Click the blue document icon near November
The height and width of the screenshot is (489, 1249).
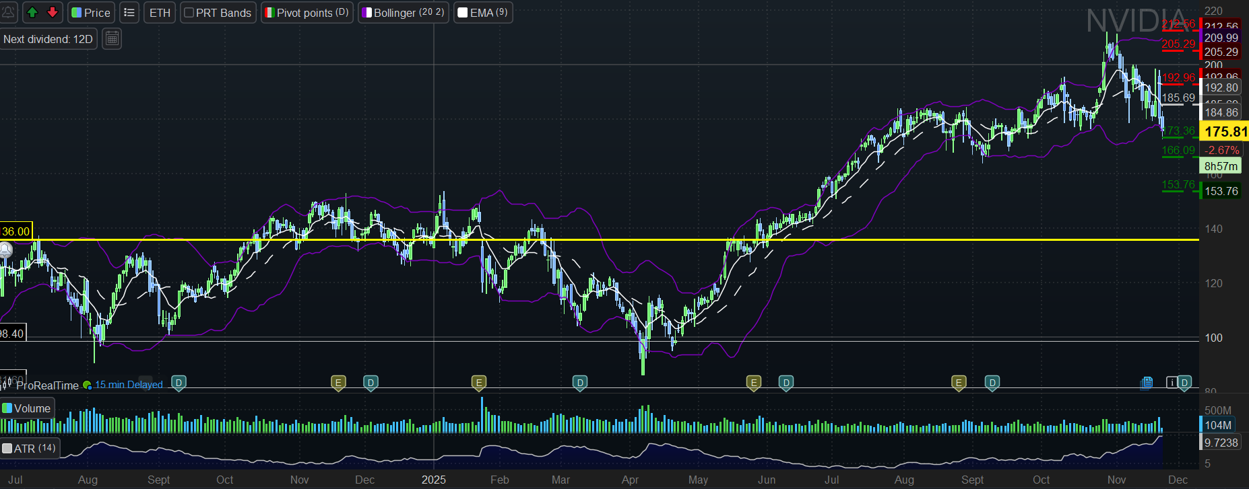click(x=1147, y=383)
